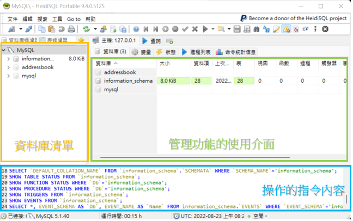Expand the mysql tree node
Image resolution: width=353 pixels, height=221 pixels.
(x=9, y=76)
